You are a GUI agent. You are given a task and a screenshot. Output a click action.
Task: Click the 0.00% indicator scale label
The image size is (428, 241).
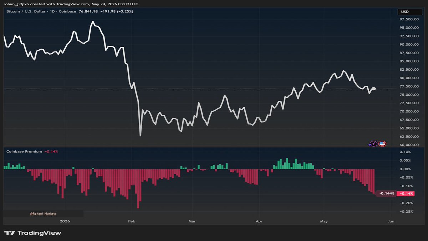406,169
